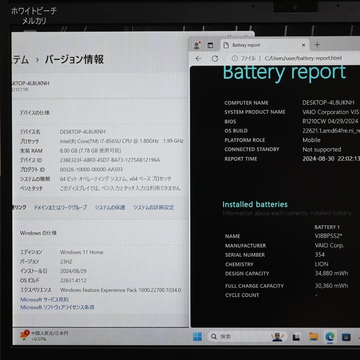Select VAIO Corporation product name value
This screenshot has width=360, height=360.
tap(331, 112)
